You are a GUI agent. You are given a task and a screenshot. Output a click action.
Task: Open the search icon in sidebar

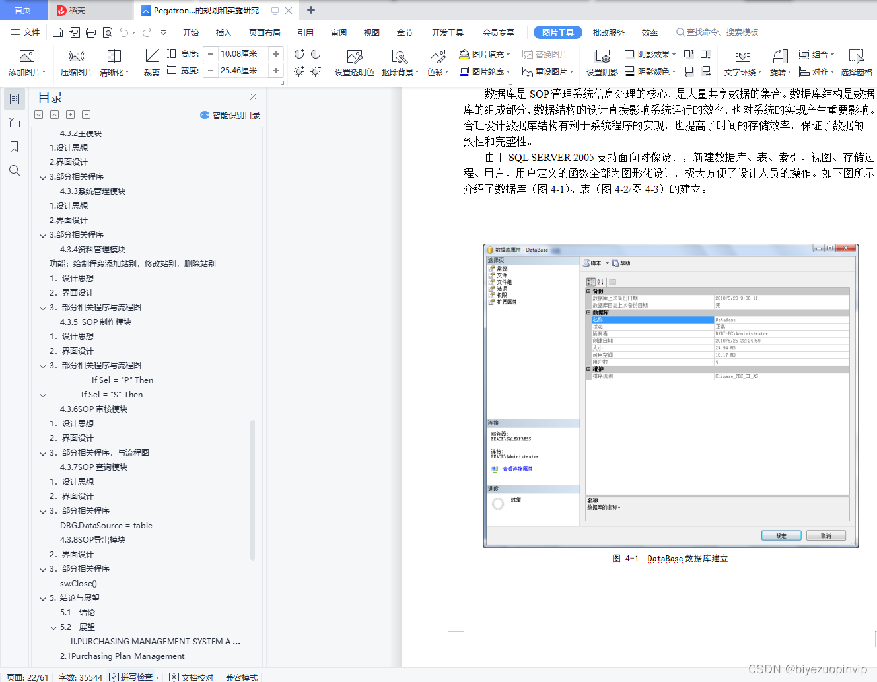click(15, 170)
